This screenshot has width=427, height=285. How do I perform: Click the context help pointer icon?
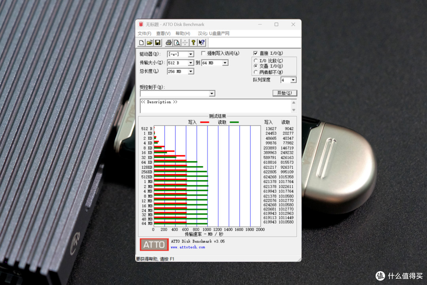(x=202, y=42)
